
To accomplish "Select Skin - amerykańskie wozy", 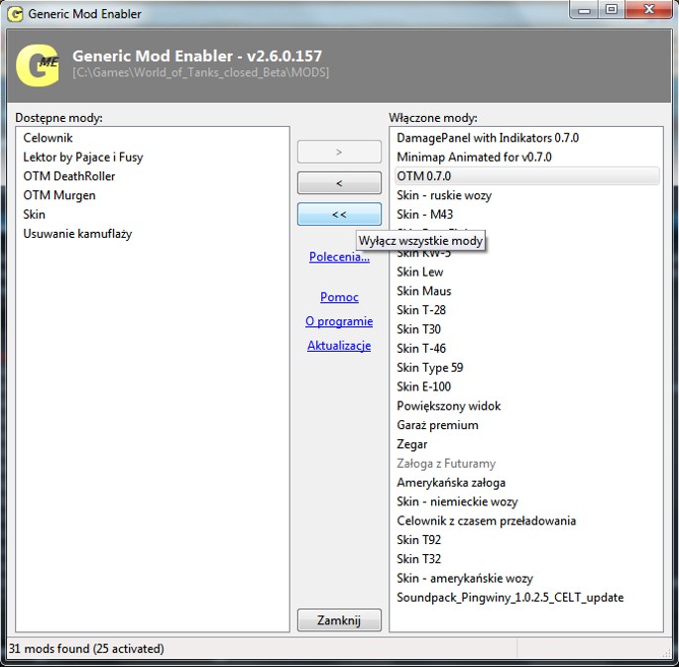I will (465, 578).
